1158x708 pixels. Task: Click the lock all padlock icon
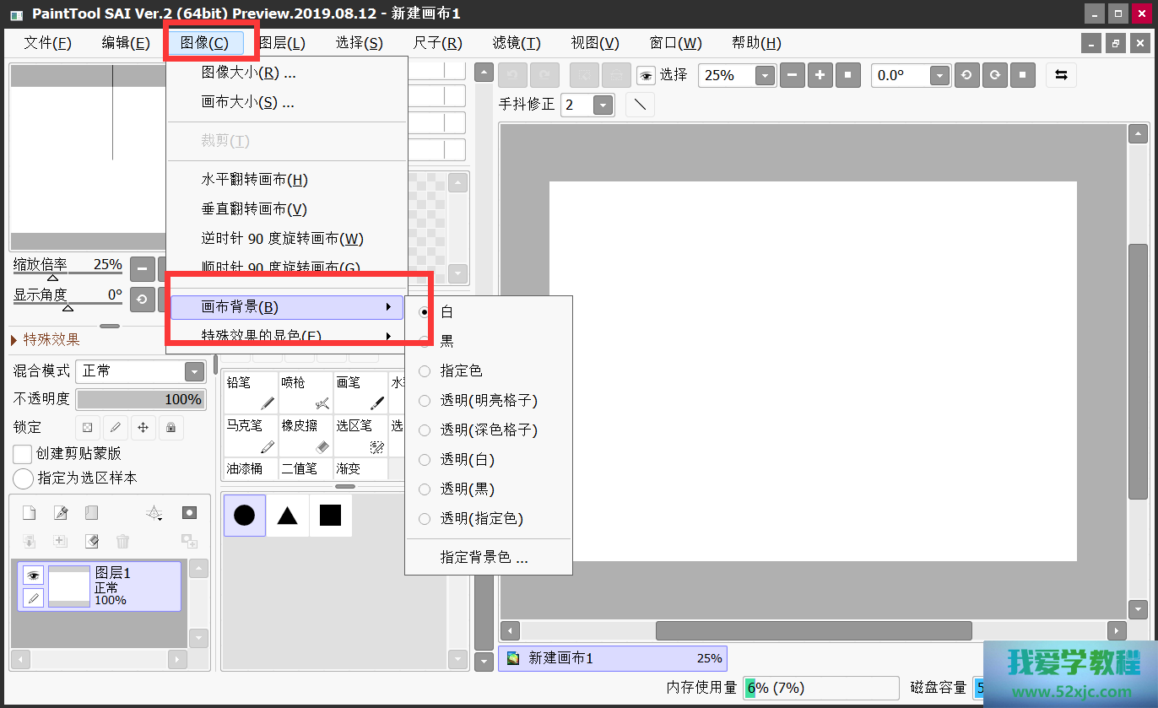(170, 428)
